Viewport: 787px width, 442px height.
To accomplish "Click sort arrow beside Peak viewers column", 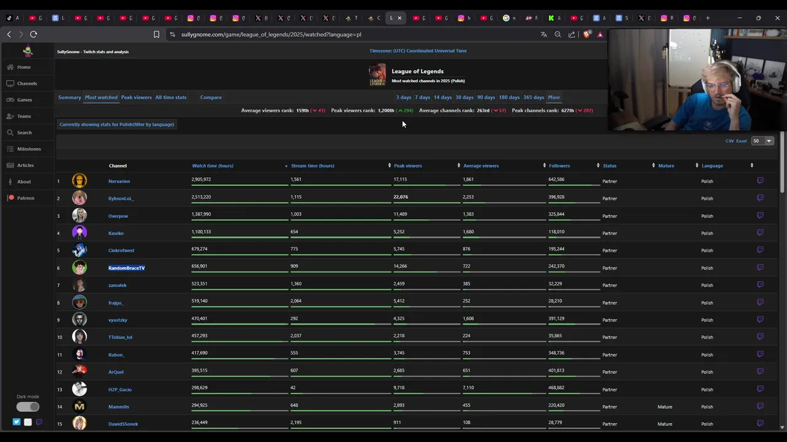I will click(x=459, y=166).
